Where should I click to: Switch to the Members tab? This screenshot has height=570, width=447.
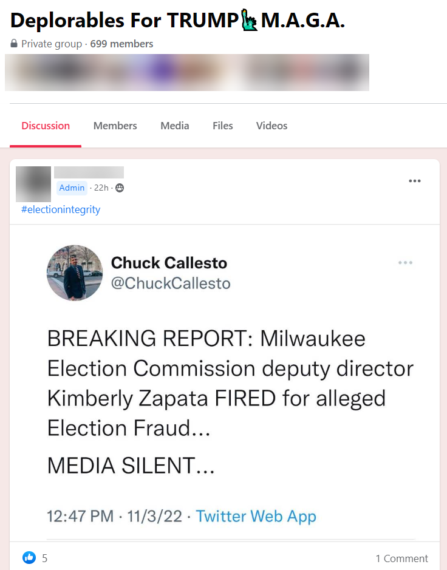coord(115,126)
